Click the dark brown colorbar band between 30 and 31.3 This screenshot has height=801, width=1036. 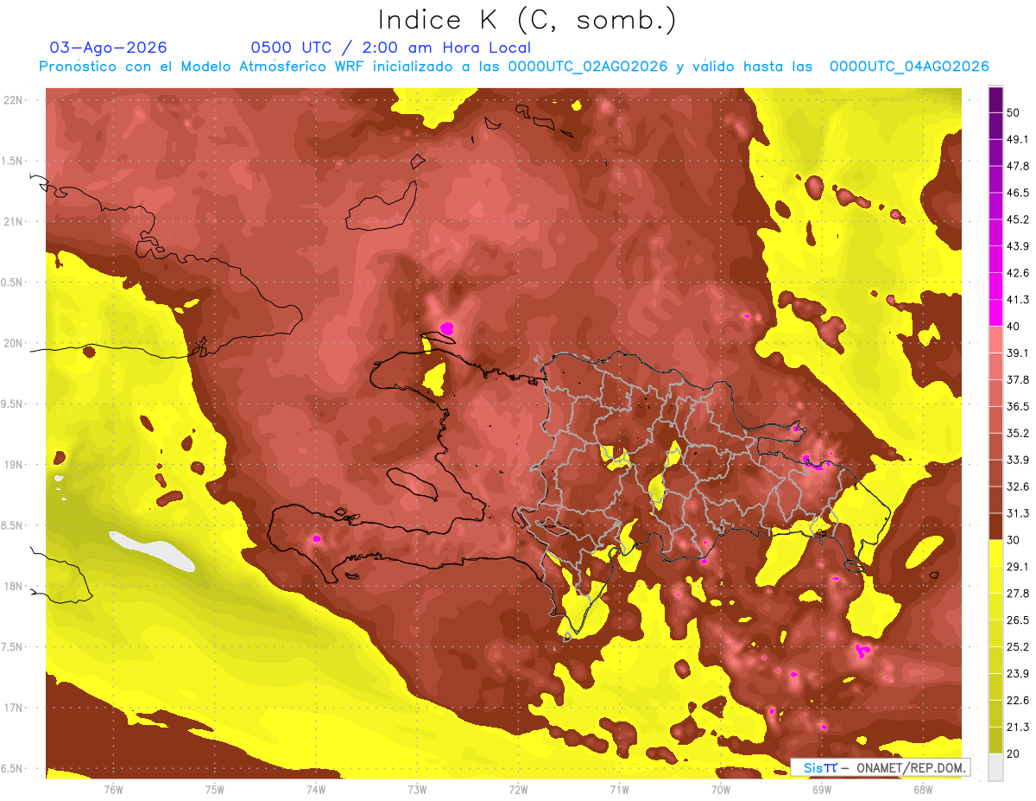(995, 527)
